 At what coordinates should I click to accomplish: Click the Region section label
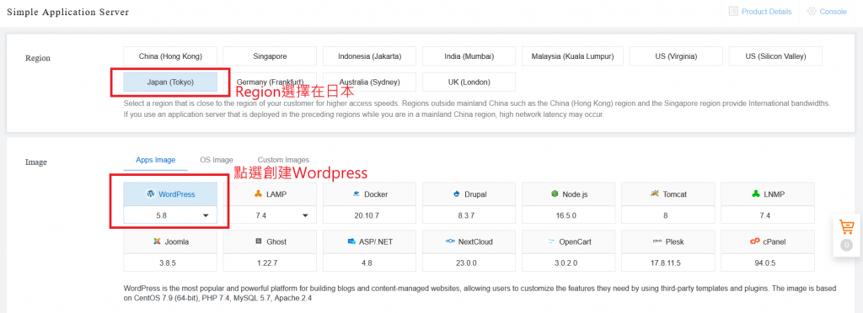pyautogui.click(x=38, y=58)
